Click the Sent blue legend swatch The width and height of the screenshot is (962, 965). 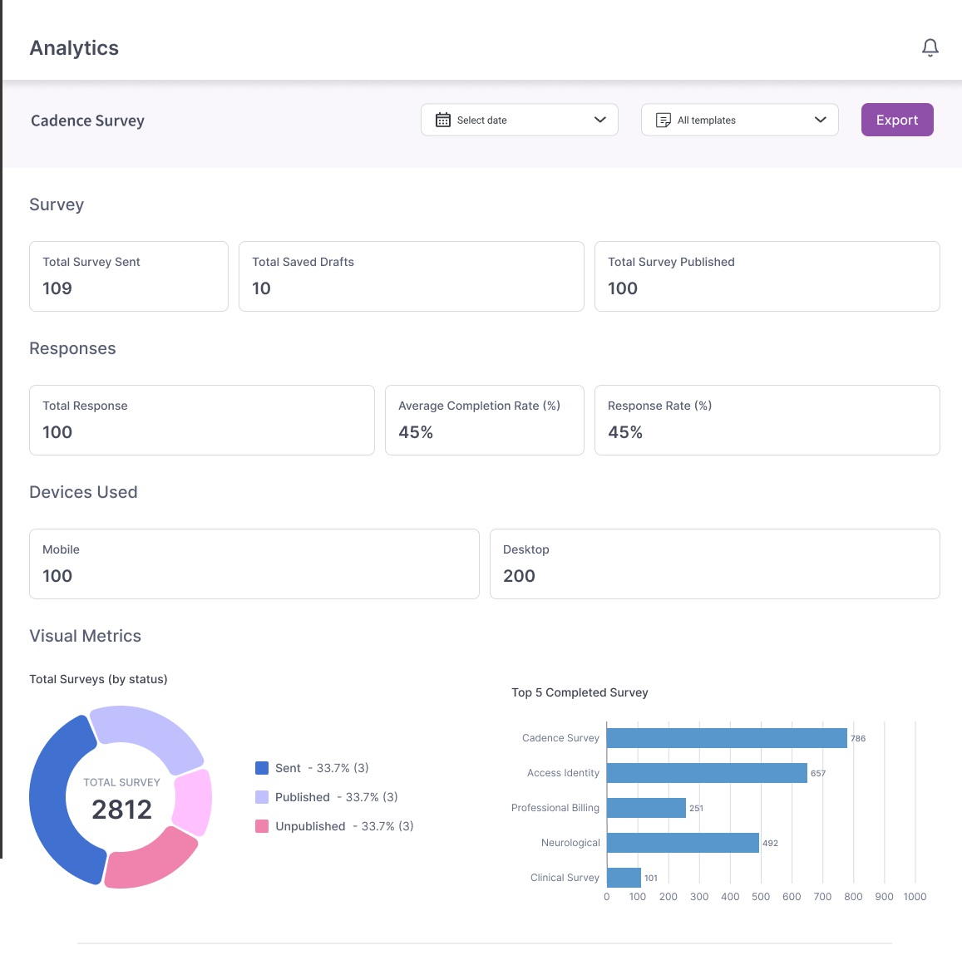[x=262, y=768]
